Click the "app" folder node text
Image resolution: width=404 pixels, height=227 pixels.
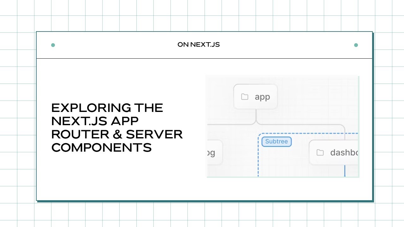pos(262,97)
